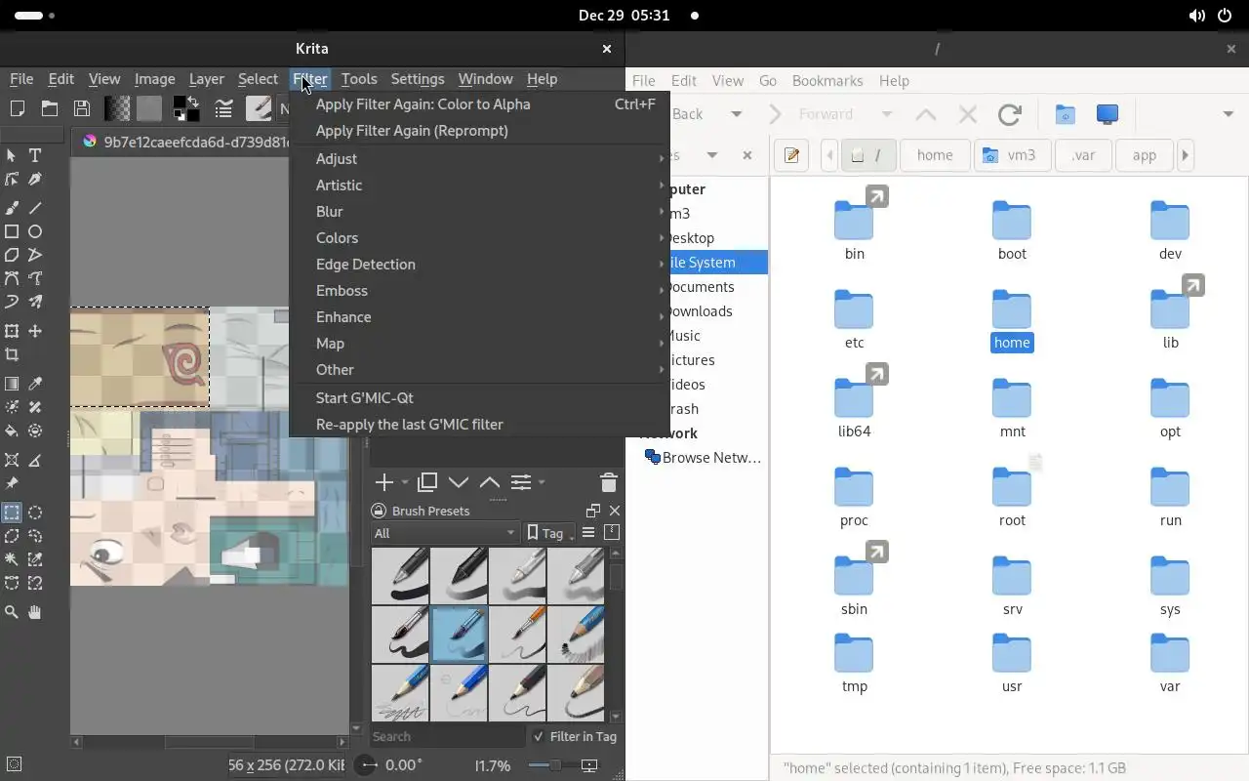Screen dimensions: 1249x781
Task: Click the app path bar button
Action: [1145, 155]
